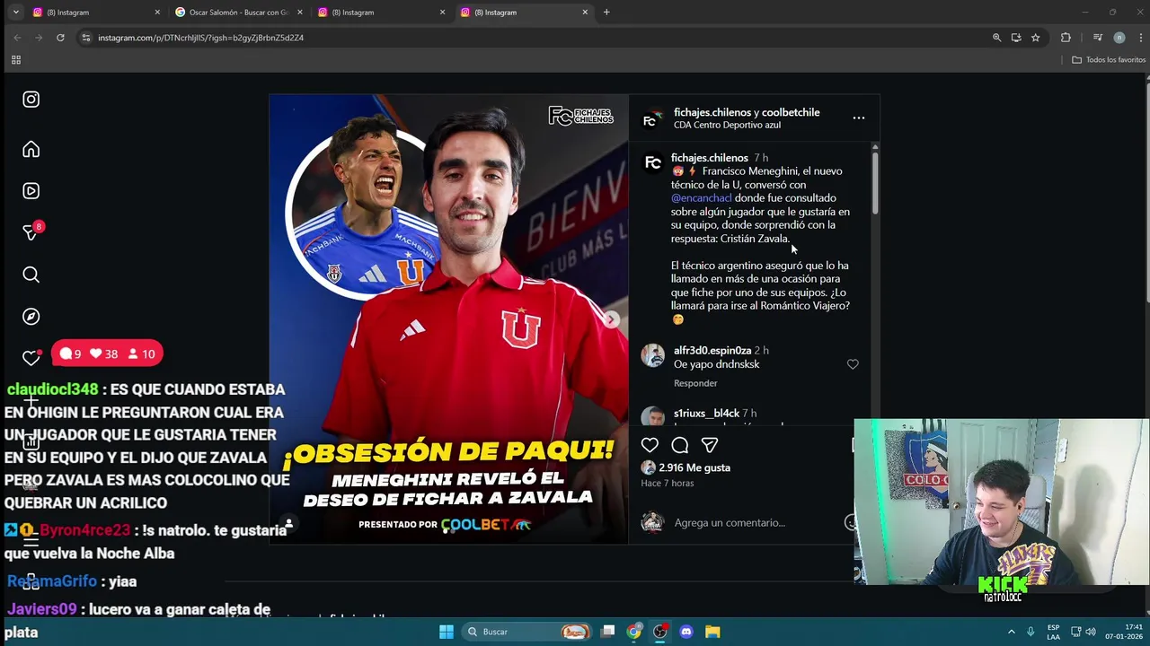Viewport: 1150px width, 646px height.
Task: Bookmark this page with star icon
Action: [x=1036, y=38]
